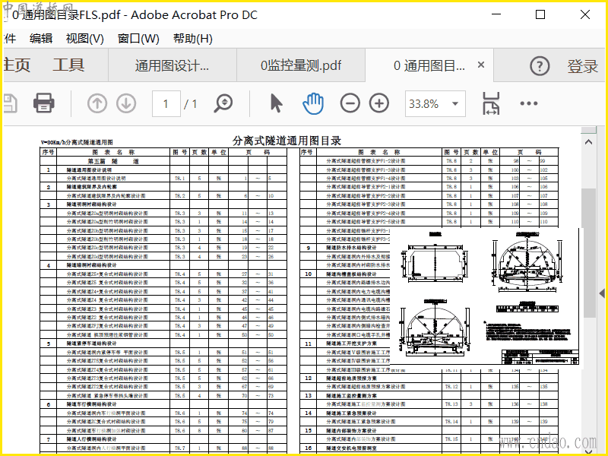Click the row 隧道通用图设计说明

coord(163,169)
